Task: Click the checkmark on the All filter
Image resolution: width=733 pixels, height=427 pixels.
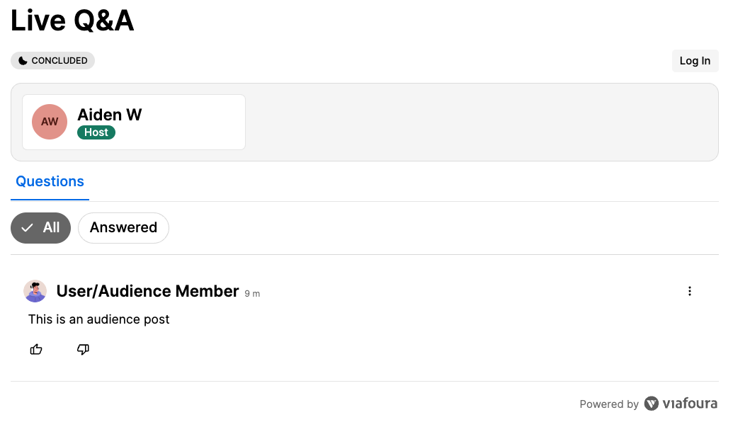Action: (x=28, y=228)
